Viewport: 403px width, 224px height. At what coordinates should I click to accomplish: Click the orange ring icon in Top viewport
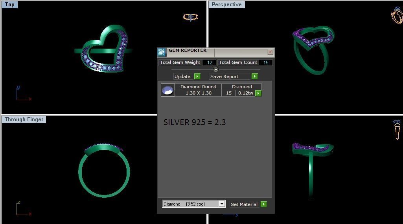190,17
